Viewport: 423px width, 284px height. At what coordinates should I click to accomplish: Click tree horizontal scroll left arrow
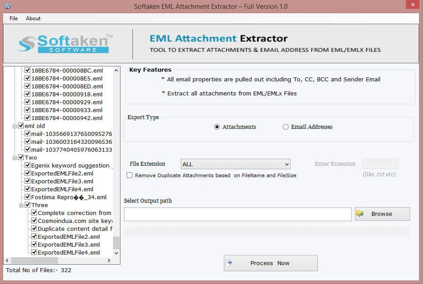click(x=7, y=261)
